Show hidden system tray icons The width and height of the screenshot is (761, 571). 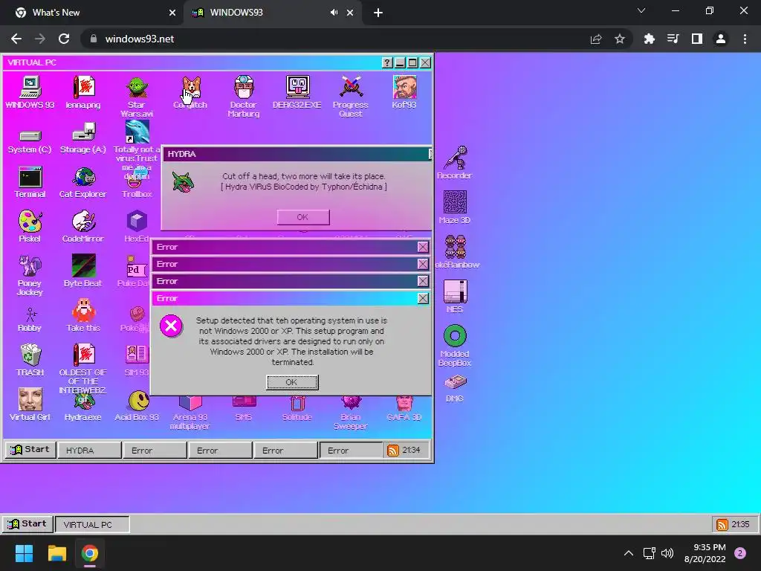629,553
